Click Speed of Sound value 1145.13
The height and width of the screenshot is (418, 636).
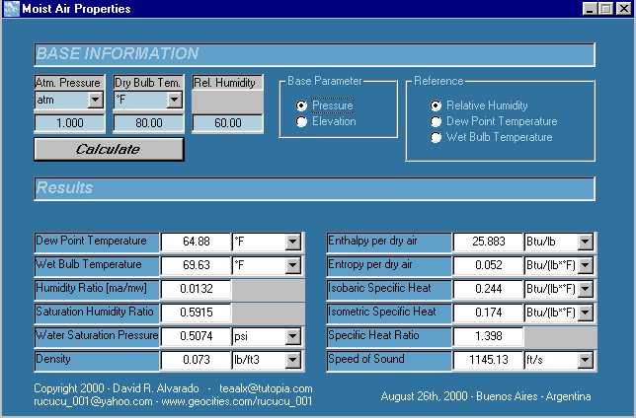[488, 360]
